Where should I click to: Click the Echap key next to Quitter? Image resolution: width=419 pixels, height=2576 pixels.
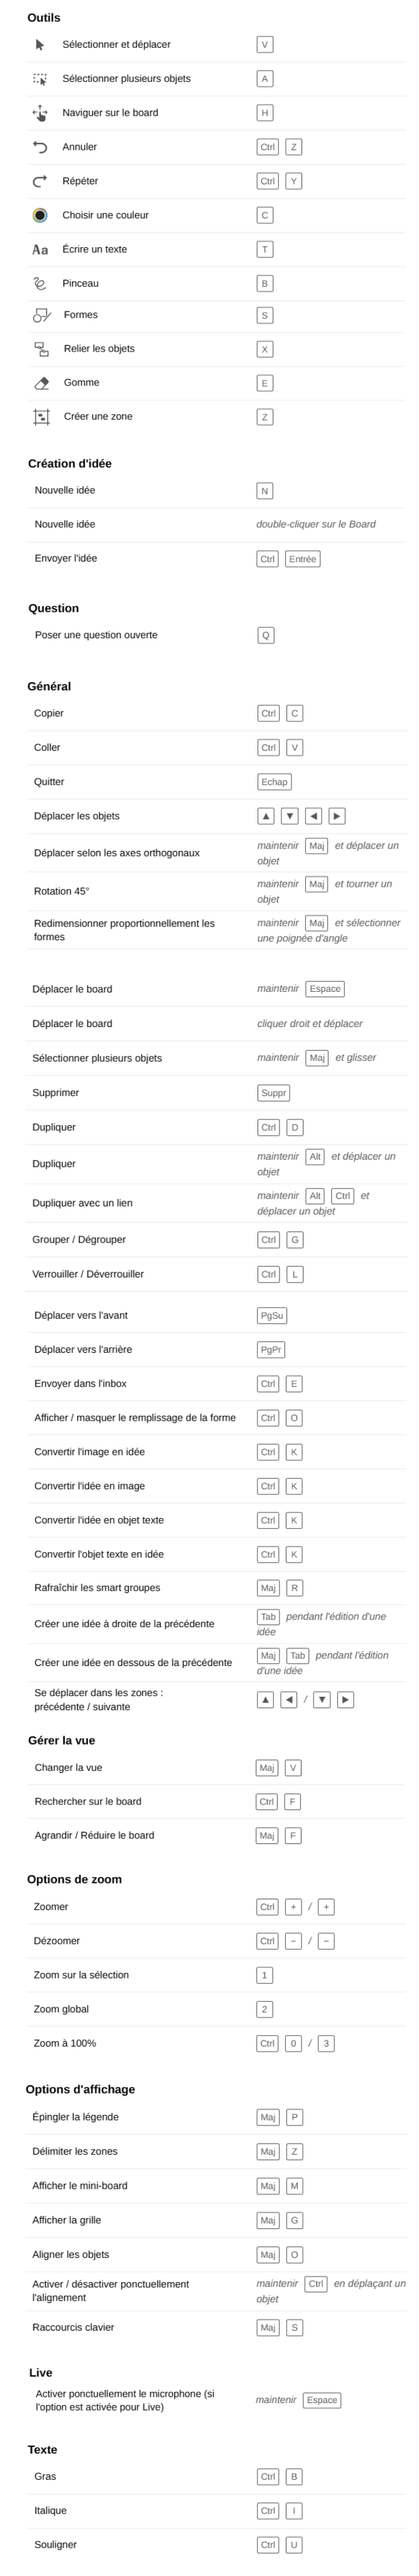274,782
